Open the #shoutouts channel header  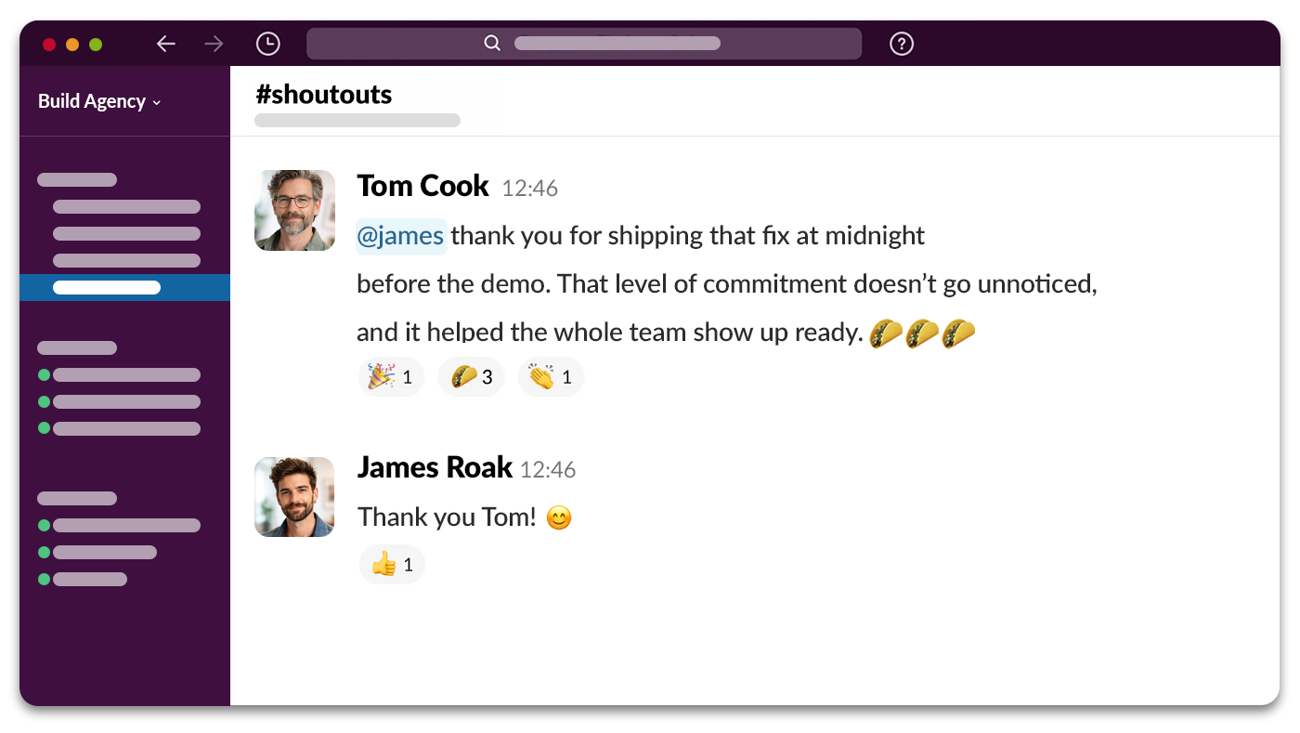click(x=323, y=94)
